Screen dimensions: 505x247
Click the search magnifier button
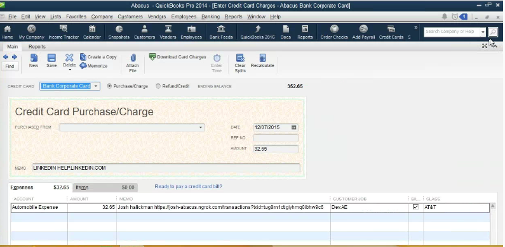click(493, 32)
